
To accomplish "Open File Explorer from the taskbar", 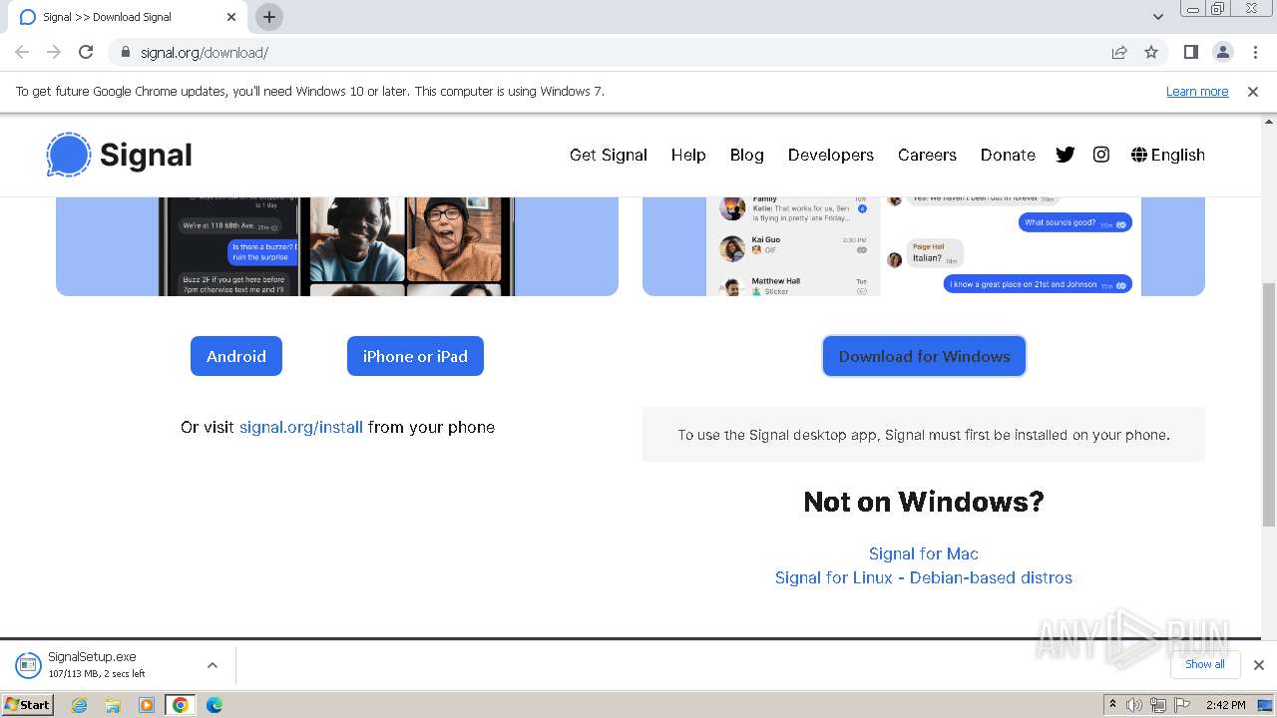I will click(x=113, y=705).
